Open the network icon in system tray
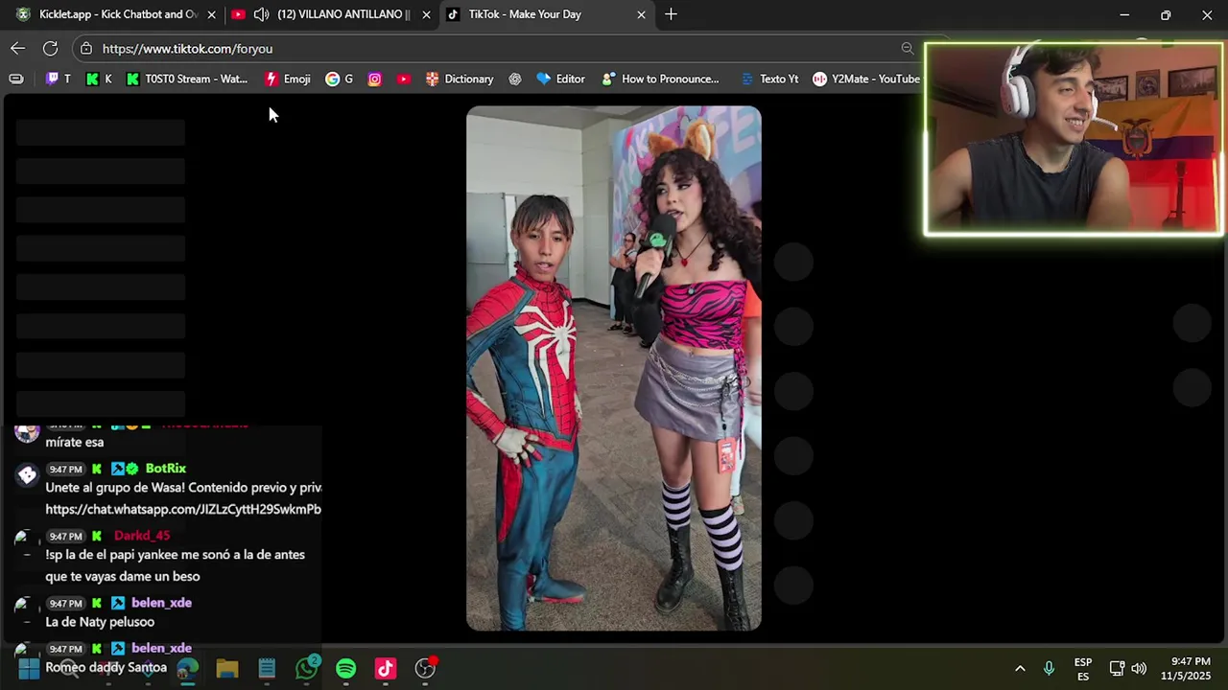Viewport: 1228px width, 690px height. coord(1117,668)
